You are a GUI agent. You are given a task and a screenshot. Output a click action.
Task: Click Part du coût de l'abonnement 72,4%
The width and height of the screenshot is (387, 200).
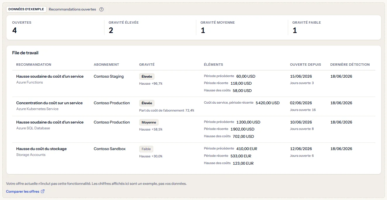167,110
